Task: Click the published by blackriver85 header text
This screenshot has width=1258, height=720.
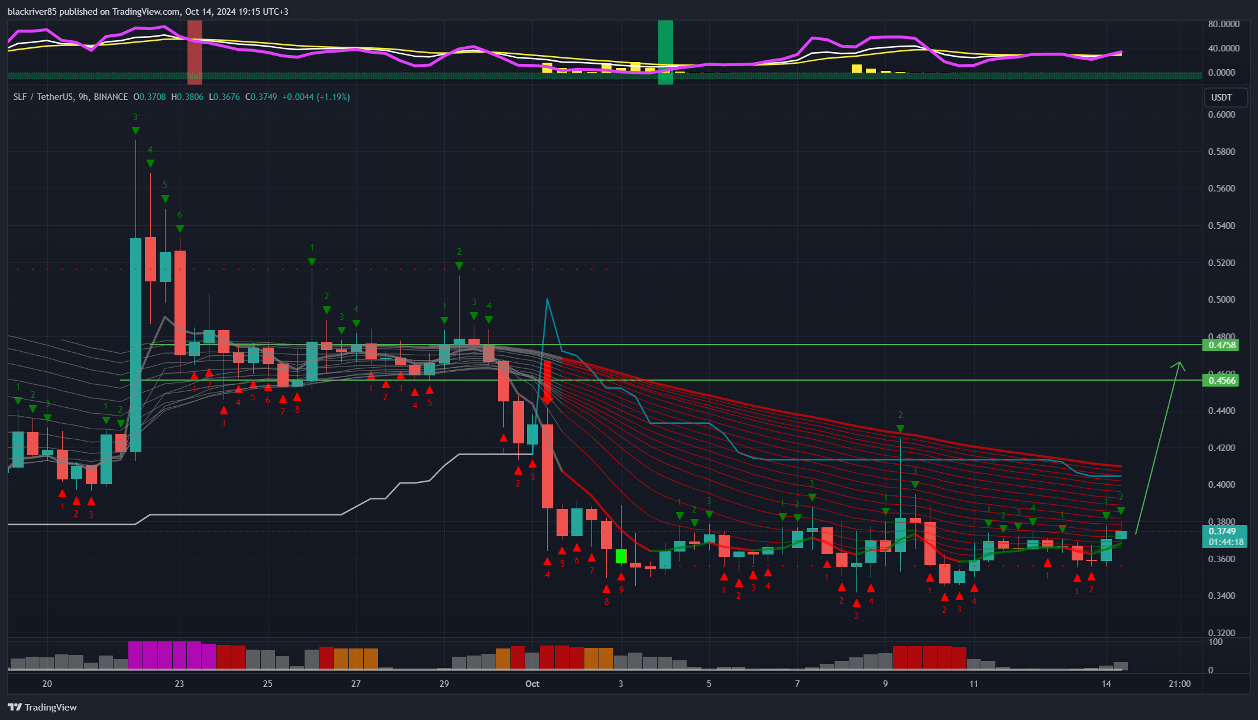Action: pyautogui.click(x=148, y=12)
